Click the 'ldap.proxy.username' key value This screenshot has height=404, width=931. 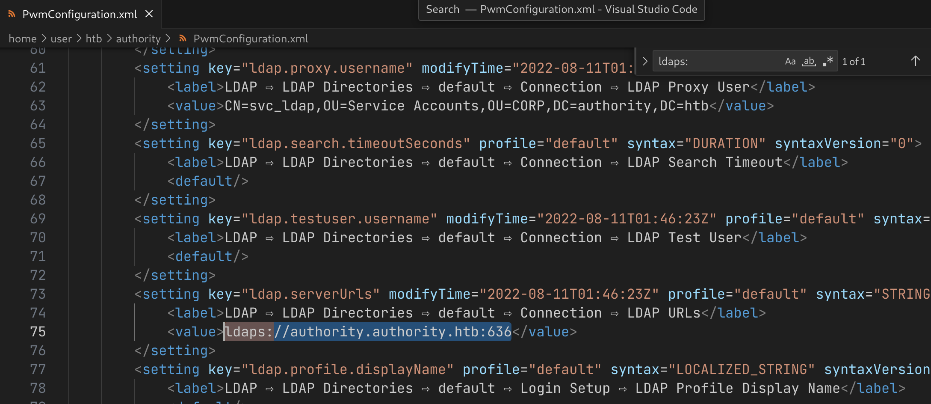pos(327,68)
